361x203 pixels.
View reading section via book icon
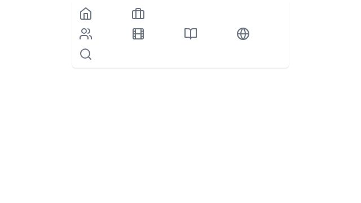191,34
